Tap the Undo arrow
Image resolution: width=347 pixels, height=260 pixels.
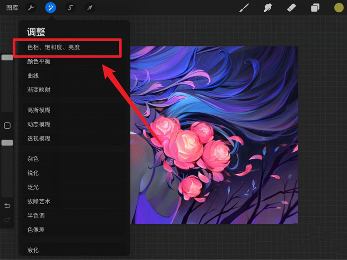click(7, 206)
